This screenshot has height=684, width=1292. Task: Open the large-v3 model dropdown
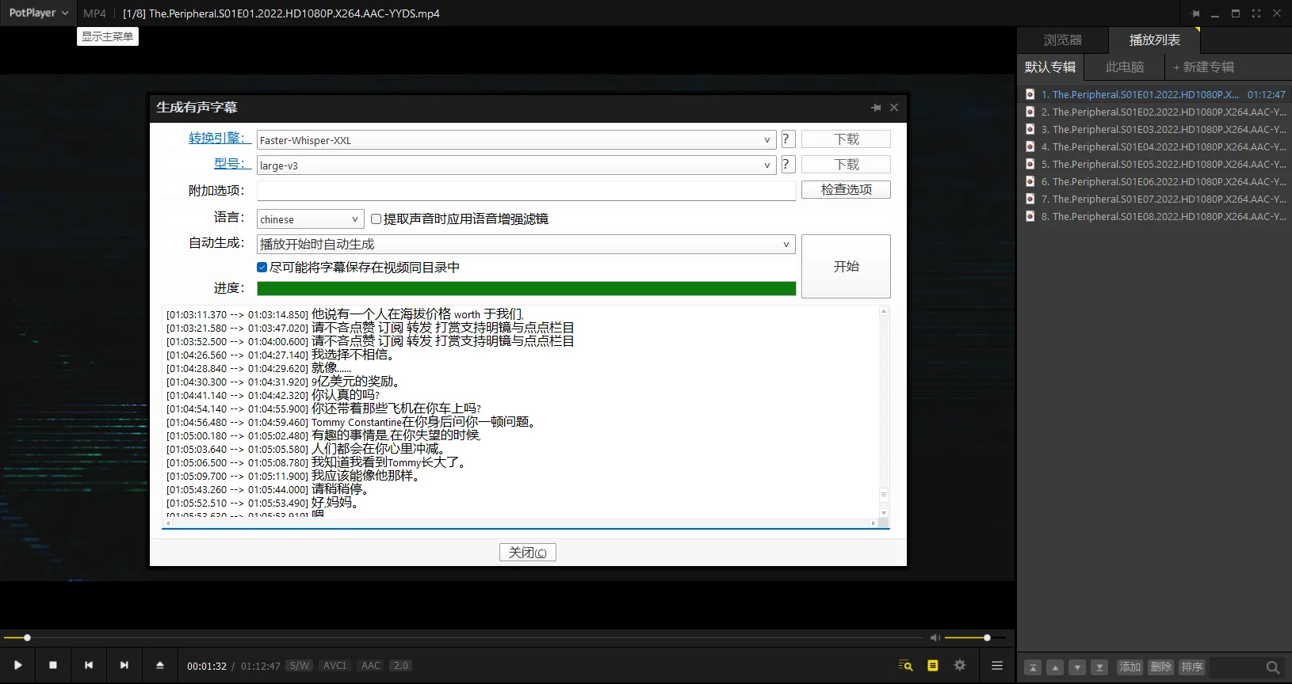click(766, 165)
